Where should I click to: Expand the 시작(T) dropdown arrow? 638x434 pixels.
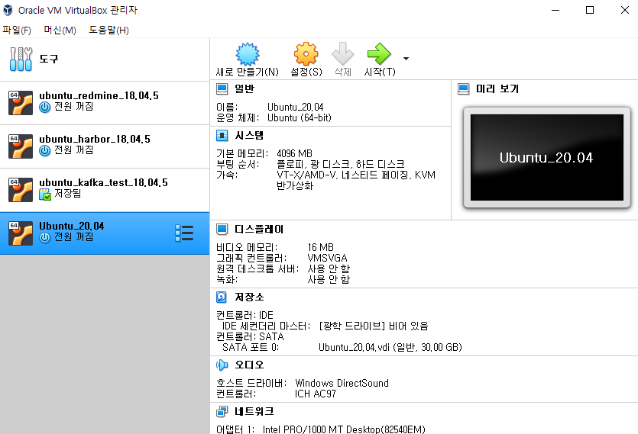pyautogui.click(x=406, y=59)
